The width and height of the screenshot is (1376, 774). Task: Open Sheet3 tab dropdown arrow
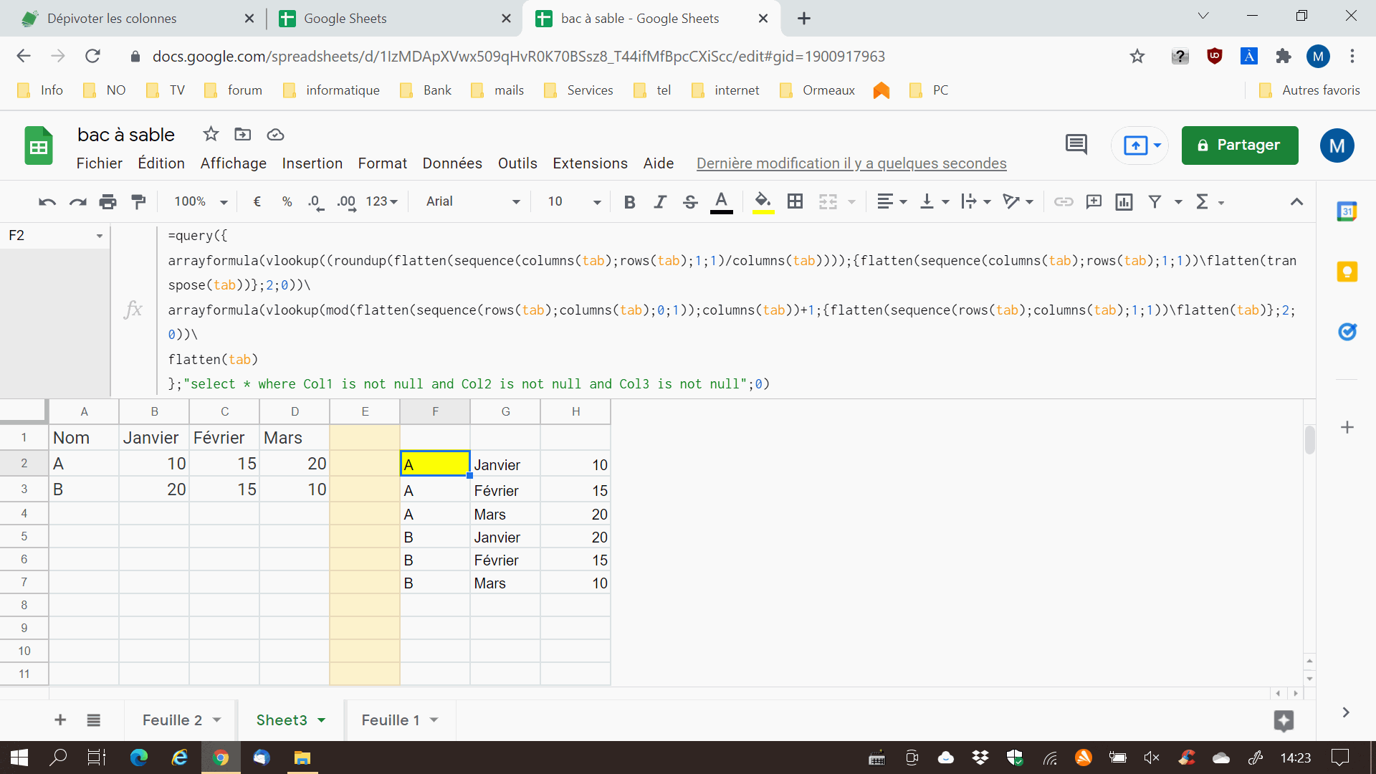click(322, 720)
